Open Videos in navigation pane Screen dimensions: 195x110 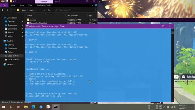click(x=10, y=36)
